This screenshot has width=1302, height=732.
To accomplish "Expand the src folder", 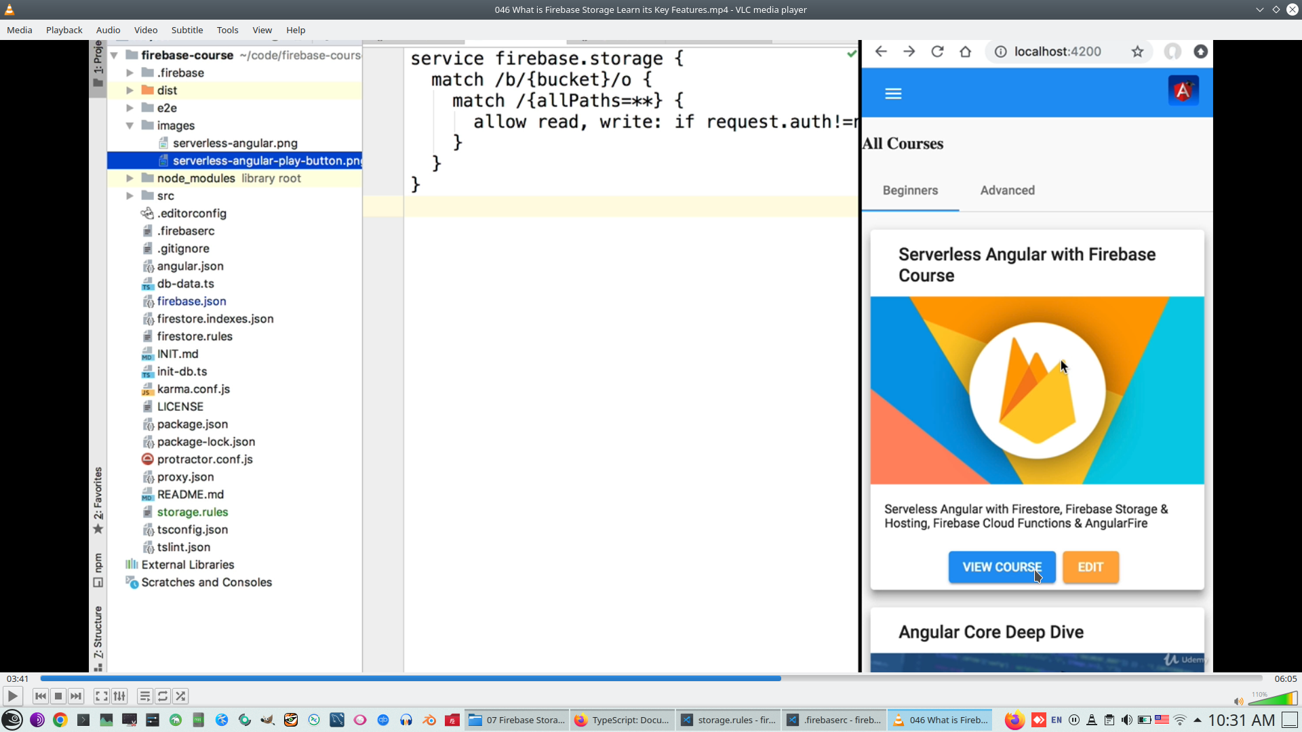I will tap(130, 195).
